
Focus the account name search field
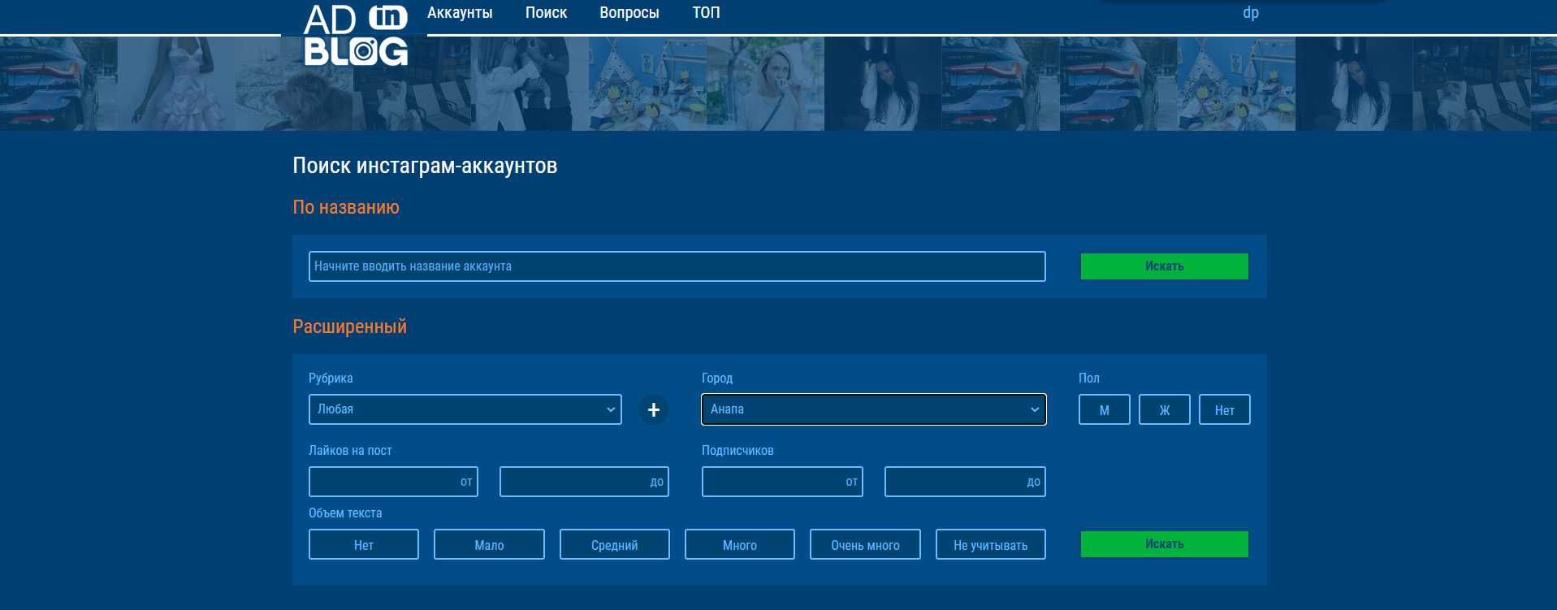pyautogui.click(x=677, y=266)
